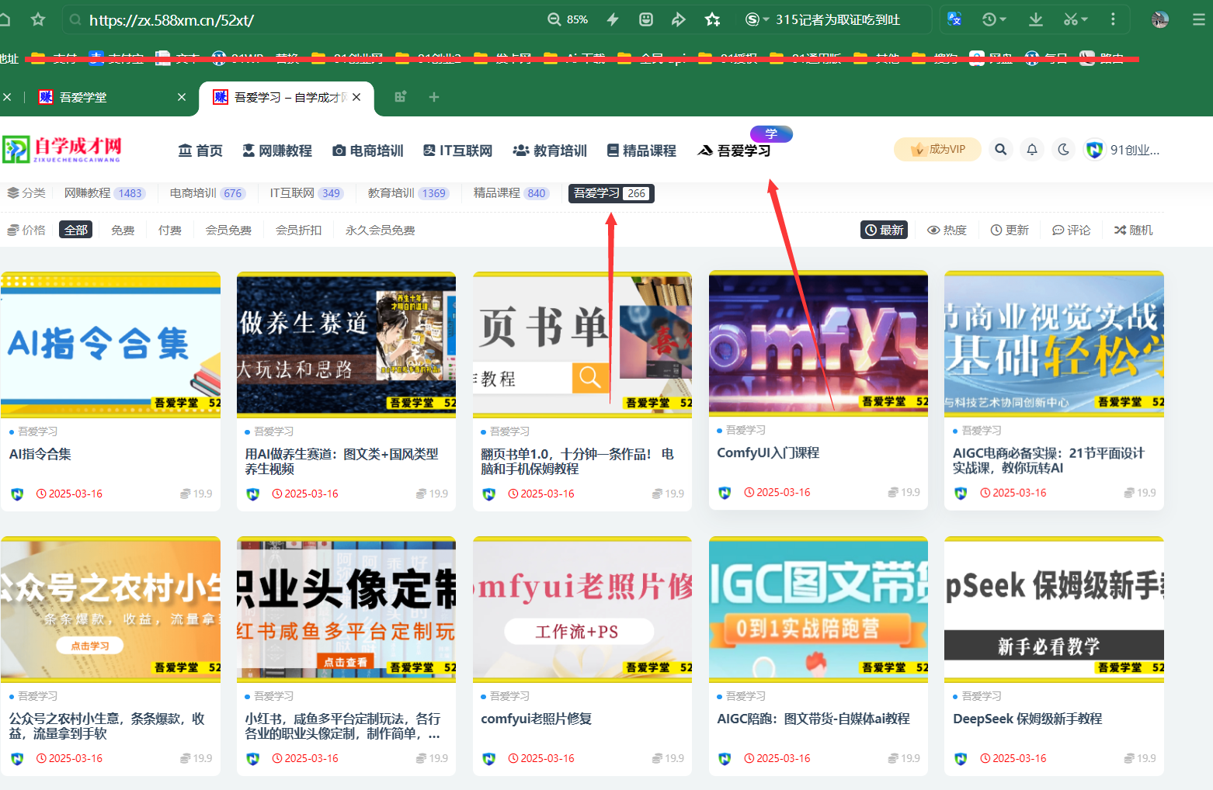Click the bookmark star in the address bar
The width and height of the screenshot is (1213, 790).
pyautogui.click(x=712, y=19)
